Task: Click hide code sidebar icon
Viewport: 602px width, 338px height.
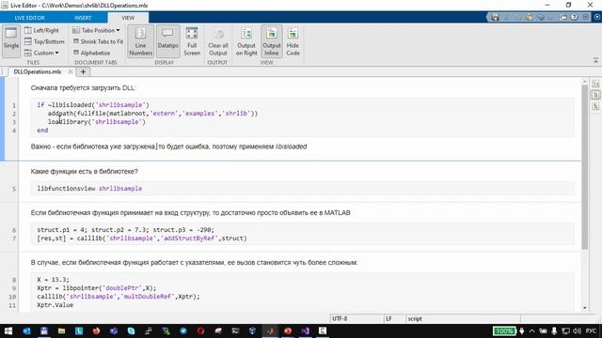Action: 595,106
